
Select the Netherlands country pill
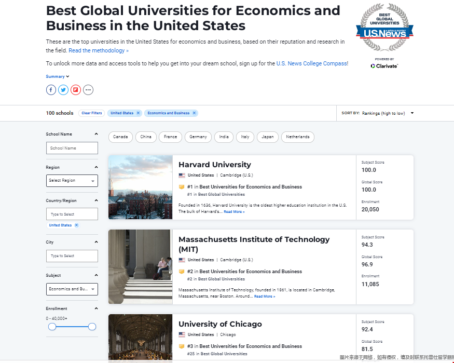tap(298, 137)
